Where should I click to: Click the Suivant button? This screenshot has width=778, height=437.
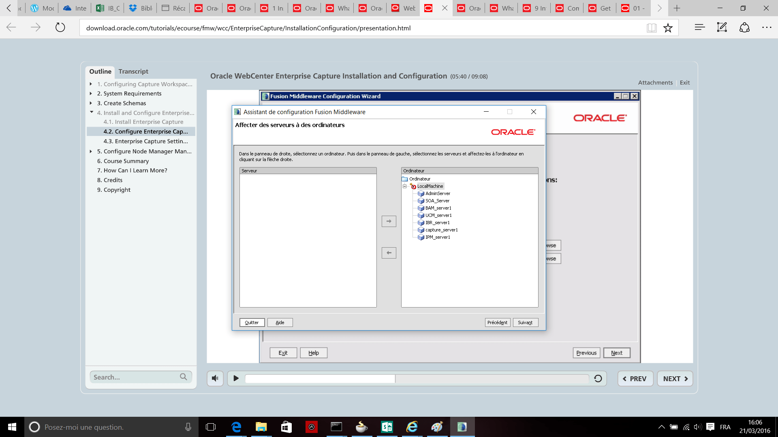pos(525,322)
